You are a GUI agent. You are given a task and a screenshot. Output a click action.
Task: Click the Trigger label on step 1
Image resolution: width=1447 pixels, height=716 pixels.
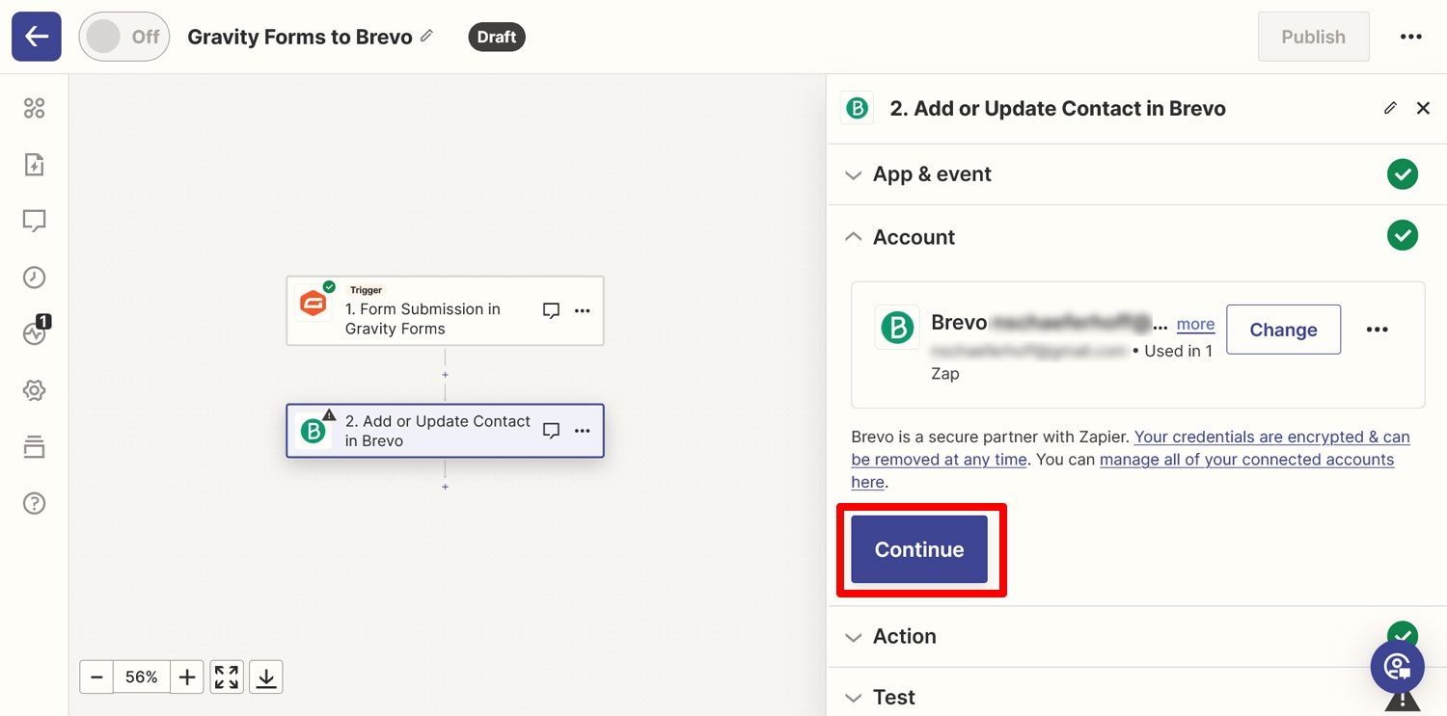coord(367,290)
